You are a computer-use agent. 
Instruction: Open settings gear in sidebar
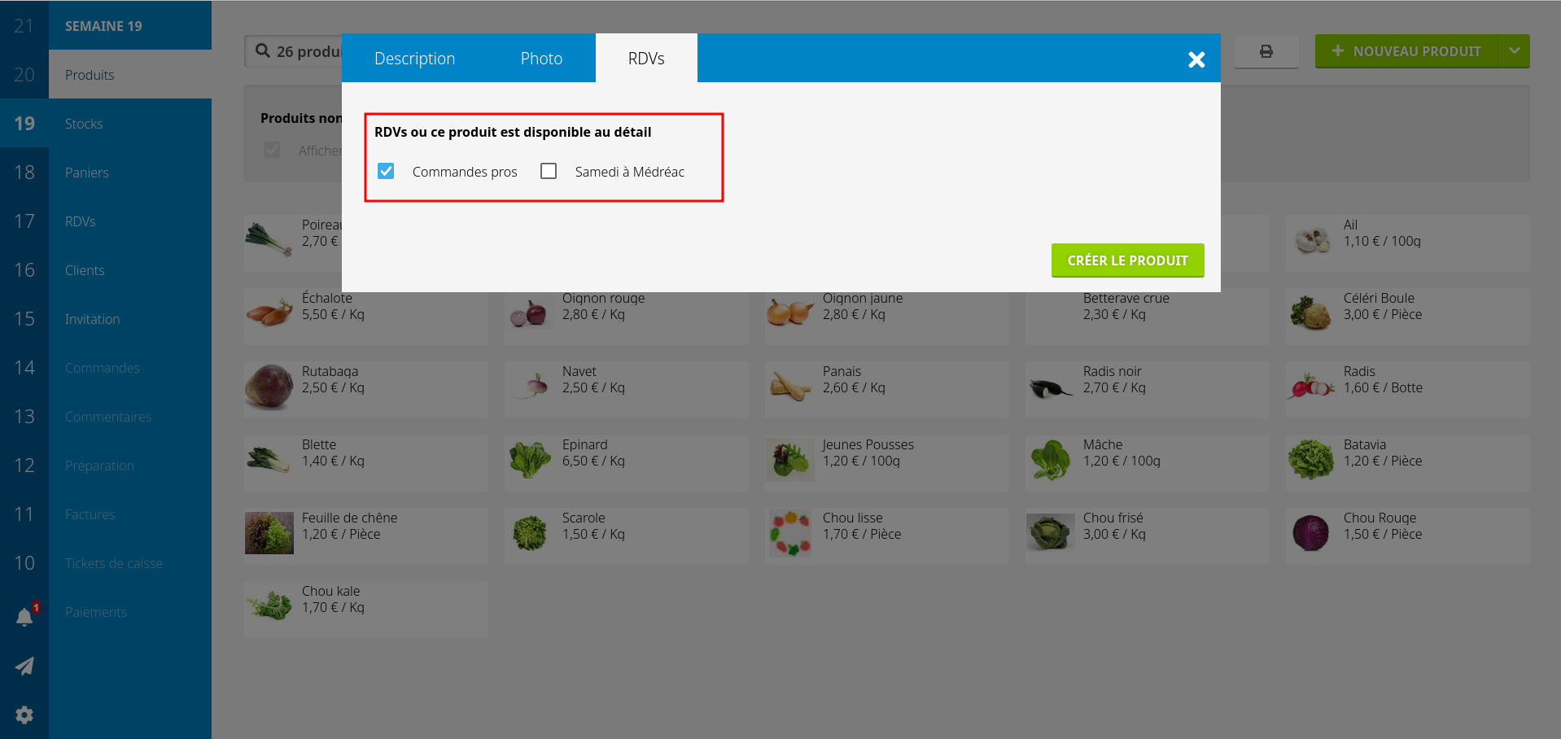[x=24, y=715]
